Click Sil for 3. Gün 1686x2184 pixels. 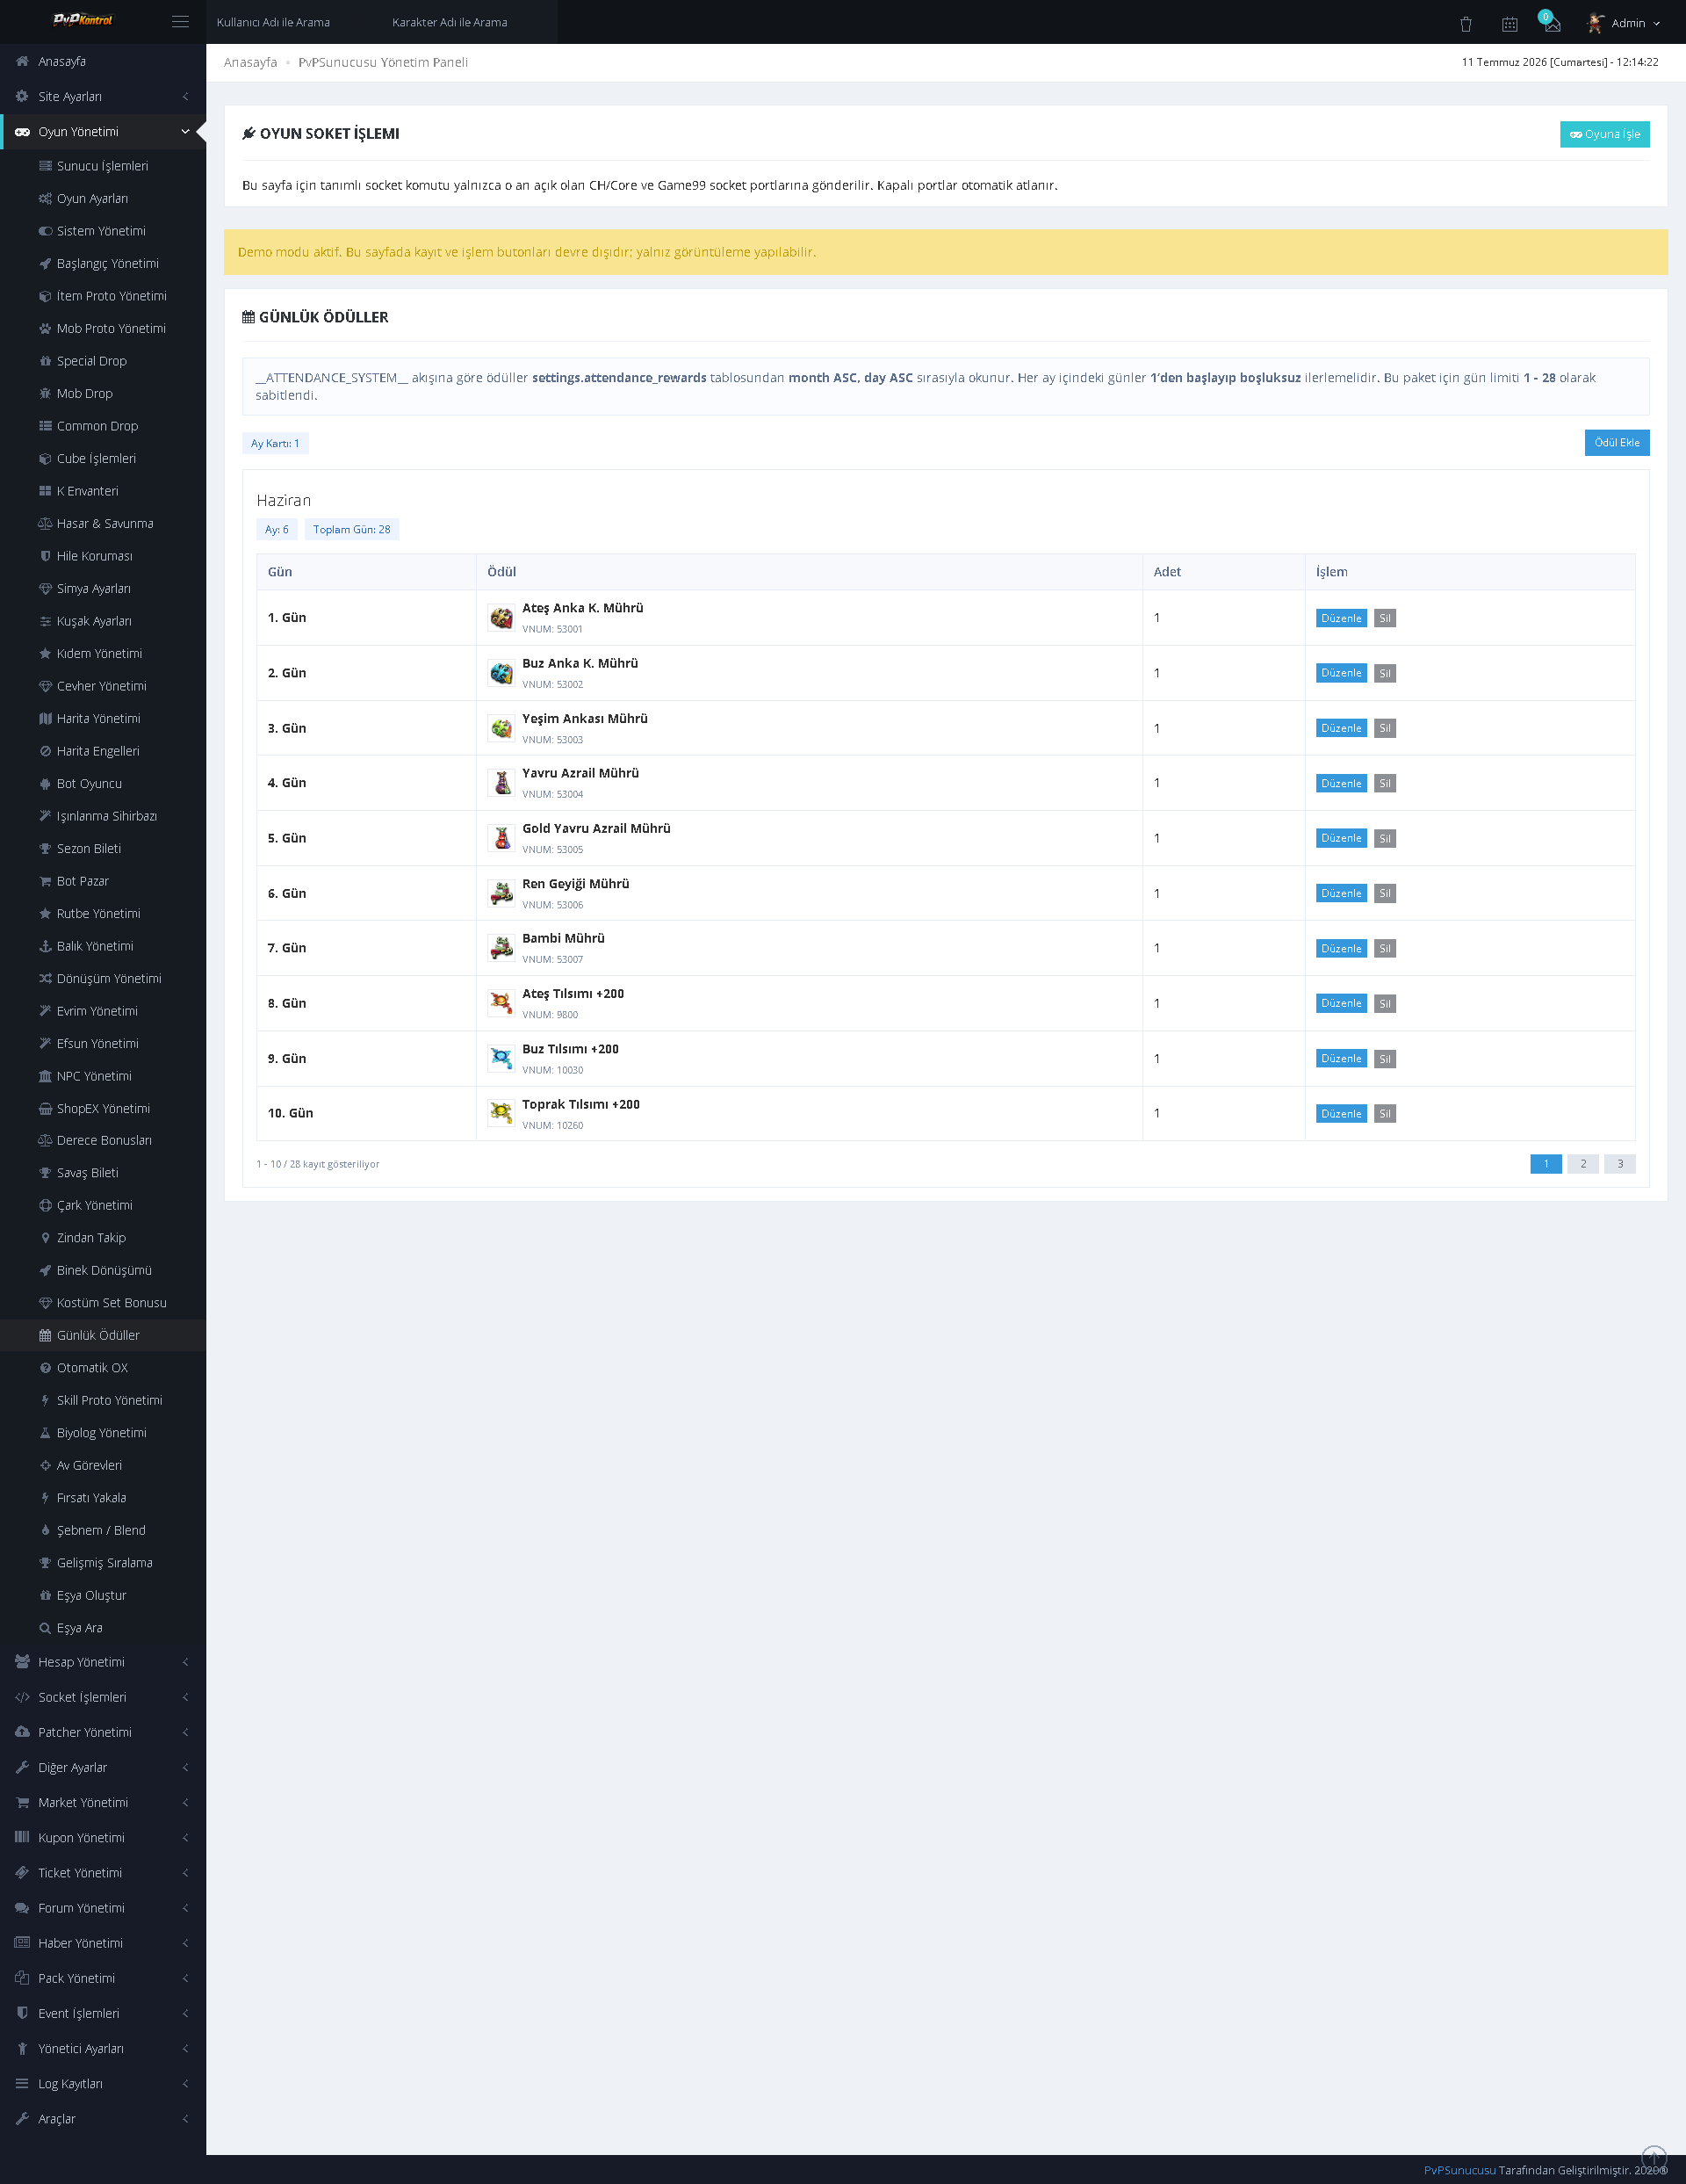point(1384,728)
